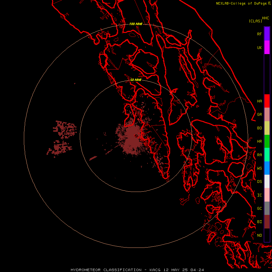Viewport: 272px width, 272px height.
Task: Click the BI dark red legend swatch
Action: point(267,222)
